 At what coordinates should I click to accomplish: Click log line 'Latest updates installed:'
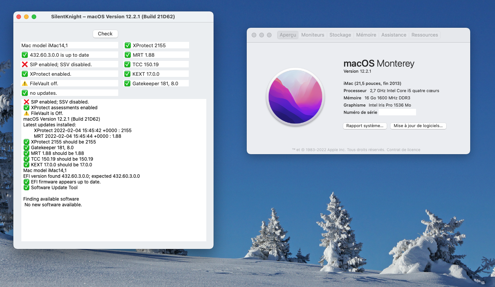pyautogui.click(x=50, y=125)
